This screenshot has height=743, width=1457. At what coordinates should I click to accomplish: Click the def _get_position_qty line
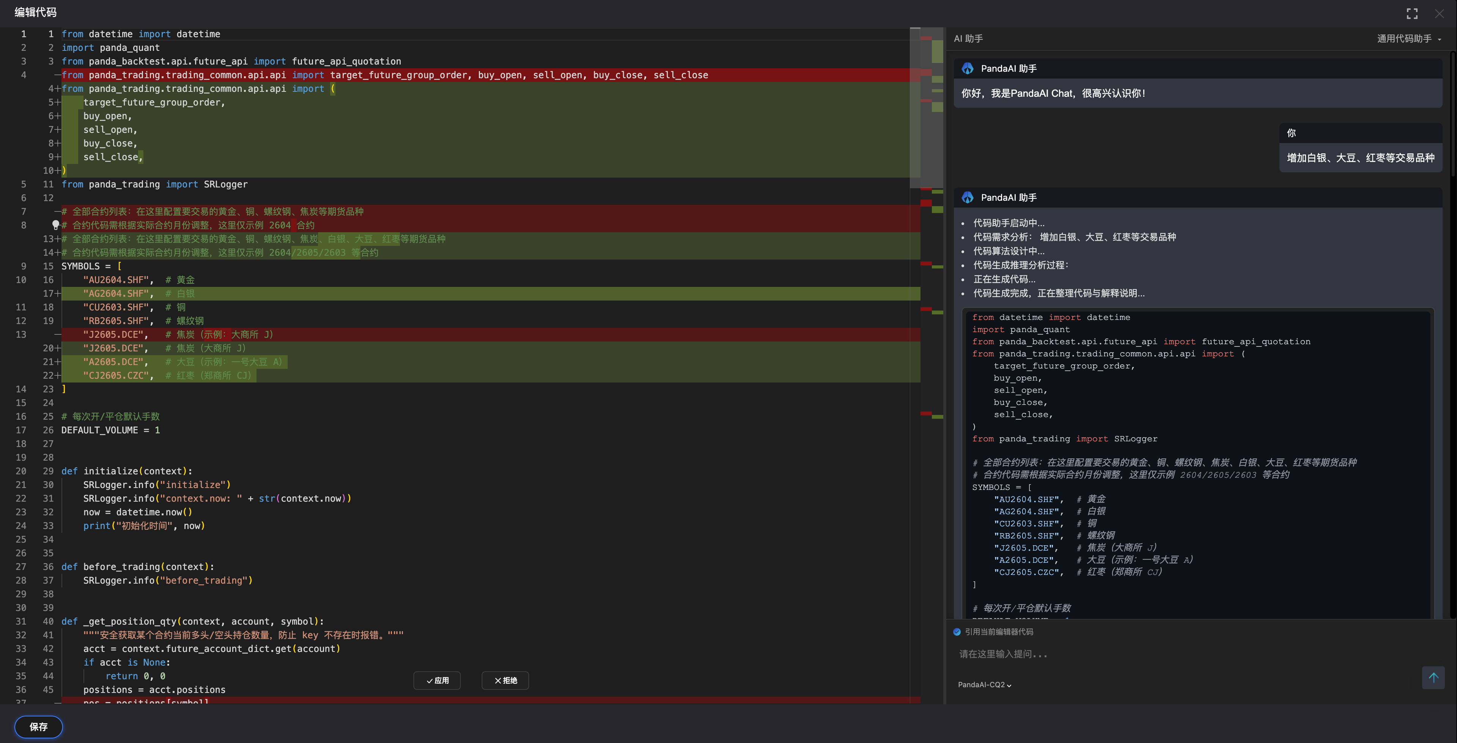pos(192,621)
